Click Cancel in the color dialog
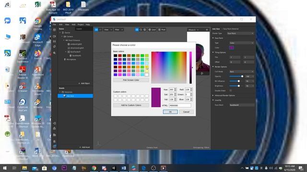The width and height of the screenshot is (307, 172). click(x=186, y=112)
